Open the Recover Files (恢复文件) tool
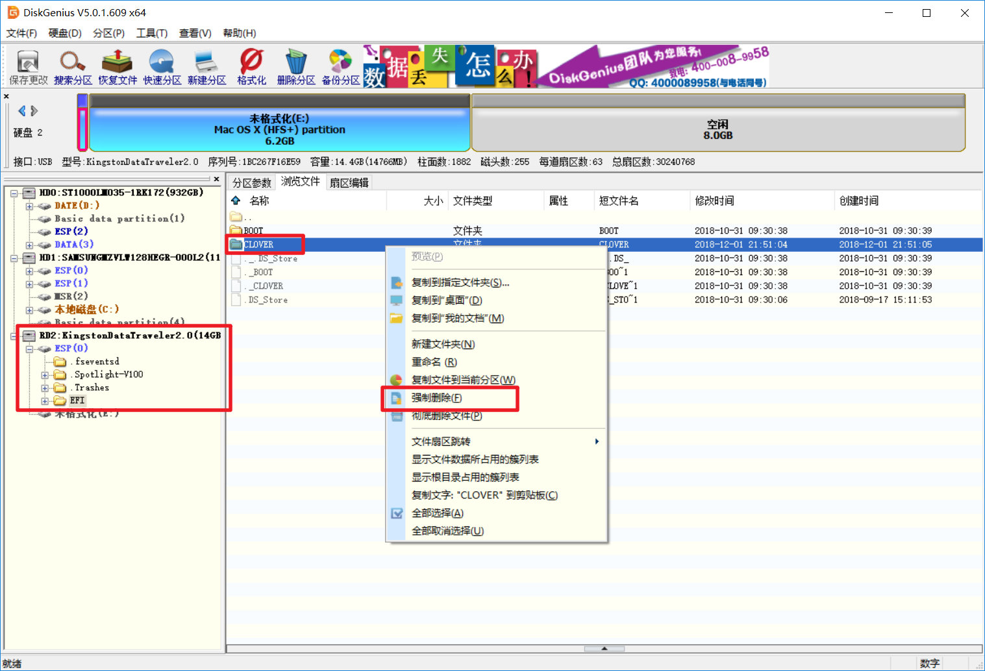Image resolution: width=985 pixels, height=671 pixels. coord(118,67)
